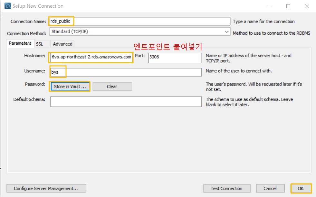Click the 'Username:' label
This screenshot has width=316, height=197.
tap(35, 71)
